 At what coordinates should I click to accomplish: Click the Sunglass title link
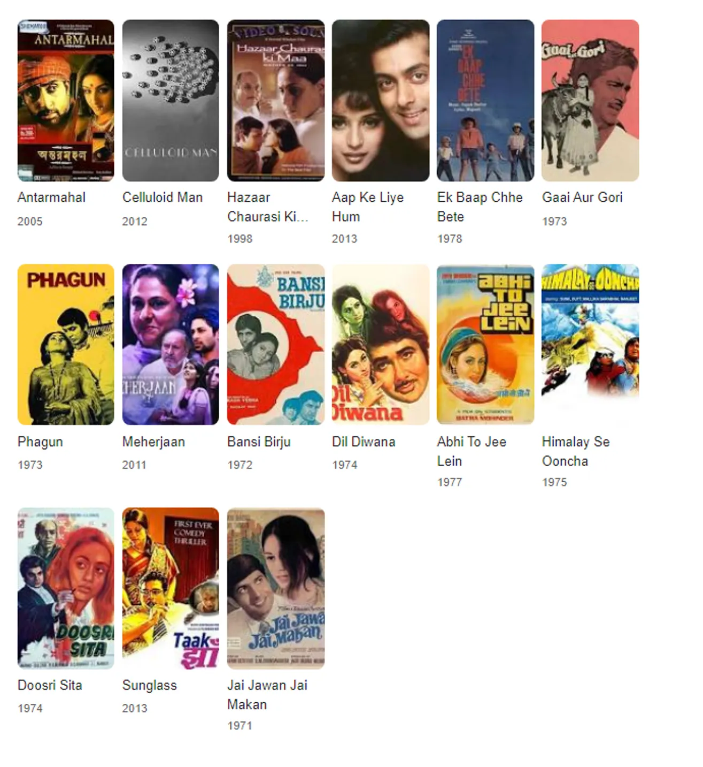(150, 685)
